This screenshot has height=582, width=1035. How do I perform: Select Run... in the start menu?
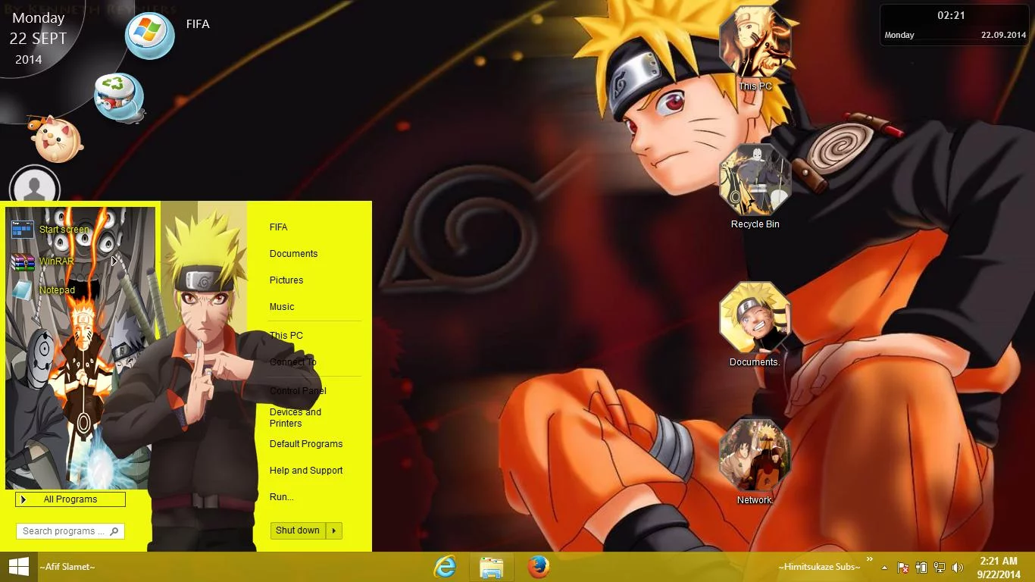(281, 497)
